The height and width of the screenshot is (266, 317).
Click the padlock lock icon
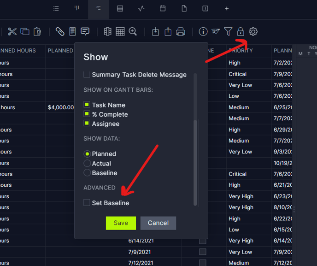pyautogui.click(x=241, y=31)
